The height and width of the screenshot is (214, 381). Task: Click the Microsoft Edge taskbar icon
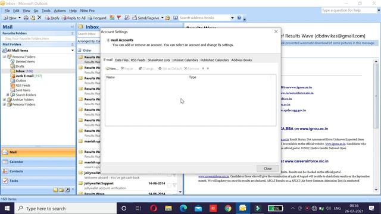(x=183, y=208)
